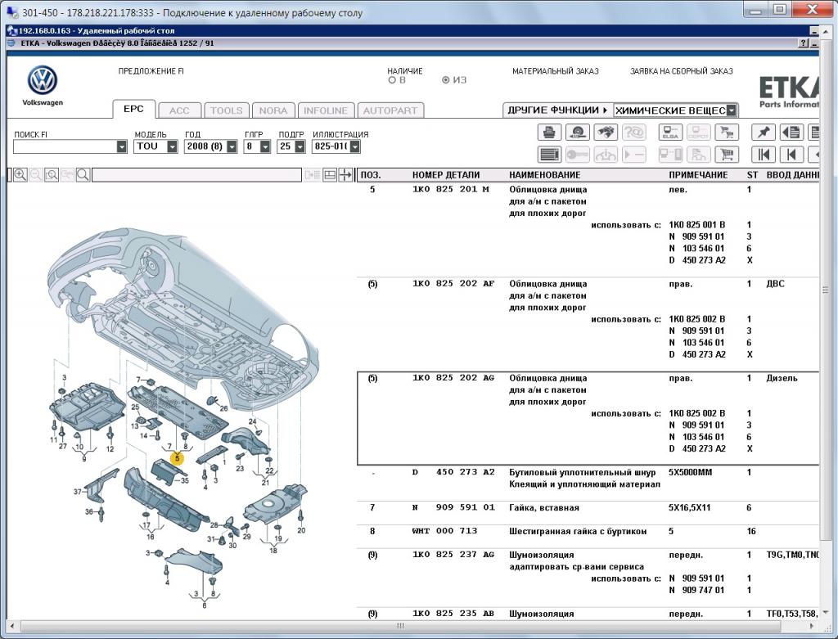This screenshot has height=639, width=838.
Task: Jump to first record with bar-arrow icon
Action: tap(764, 155)
